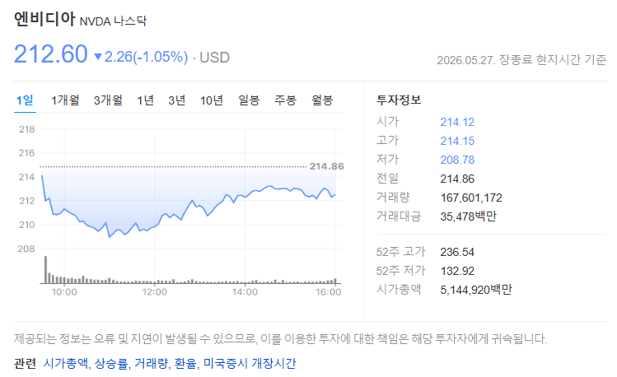
Task: Click the 투자정보 heading
Action: pos(399,100)
